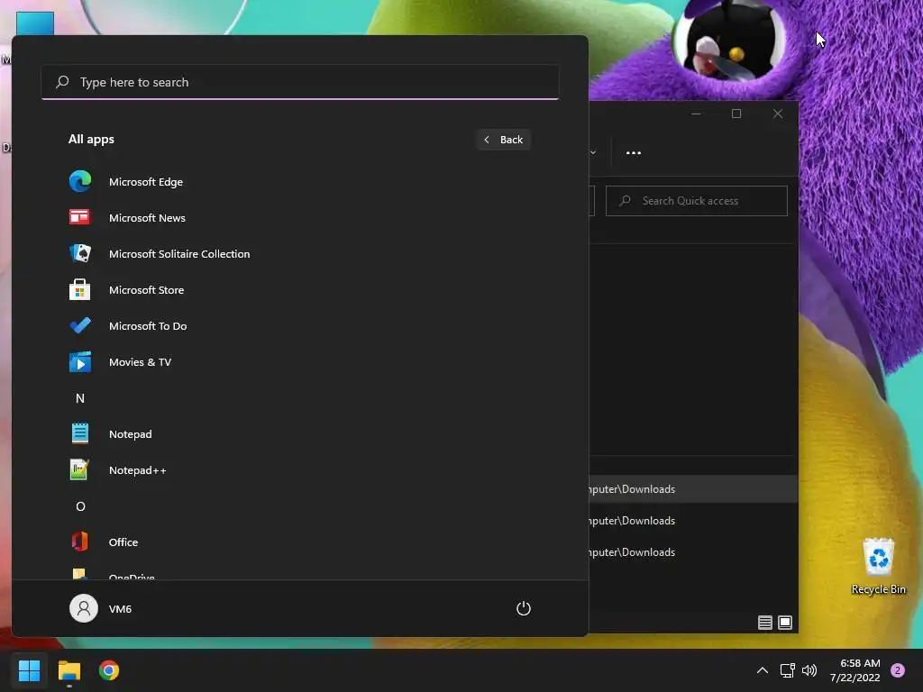Show hidden system tray icons
The width and height of the screenshot is (923, 692).
point(763,670)
